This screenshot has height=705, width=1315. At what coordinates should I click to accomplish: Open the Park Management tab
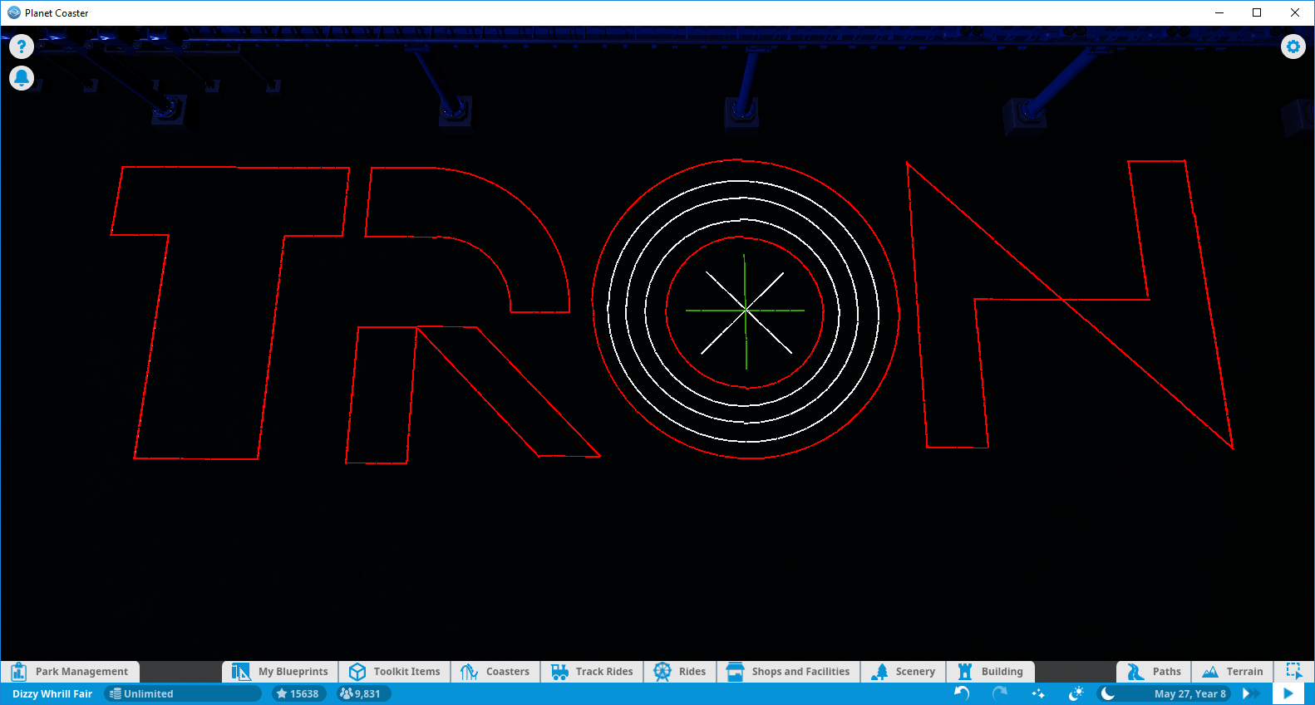(x=71, y=672)
